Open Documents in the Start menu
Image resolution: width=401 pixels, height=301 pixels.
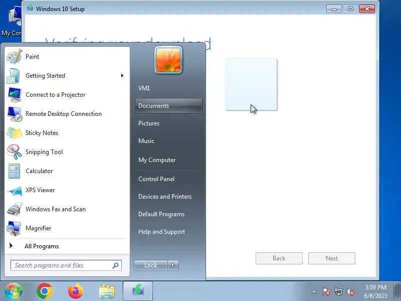(168, 106)
